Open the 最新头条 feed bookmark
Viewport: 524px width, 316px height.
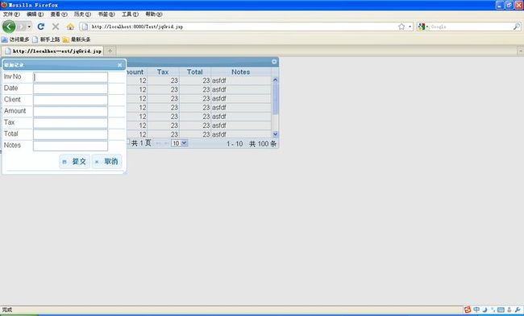(77, 39)
